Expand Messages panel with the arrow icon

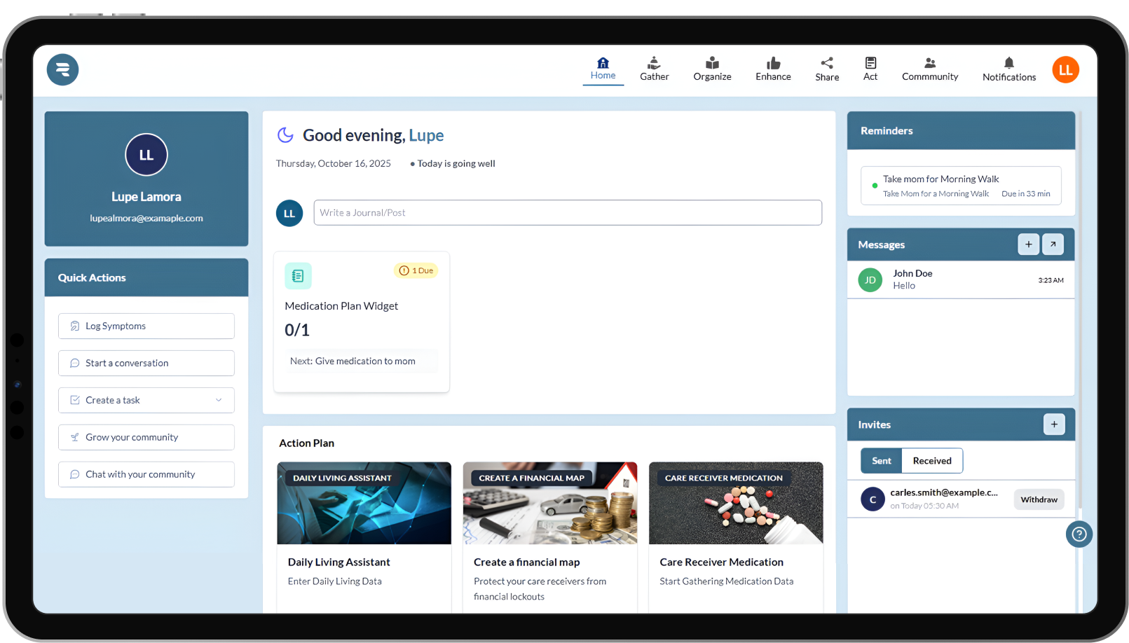pyautogui.click(x=1053, y=244)
